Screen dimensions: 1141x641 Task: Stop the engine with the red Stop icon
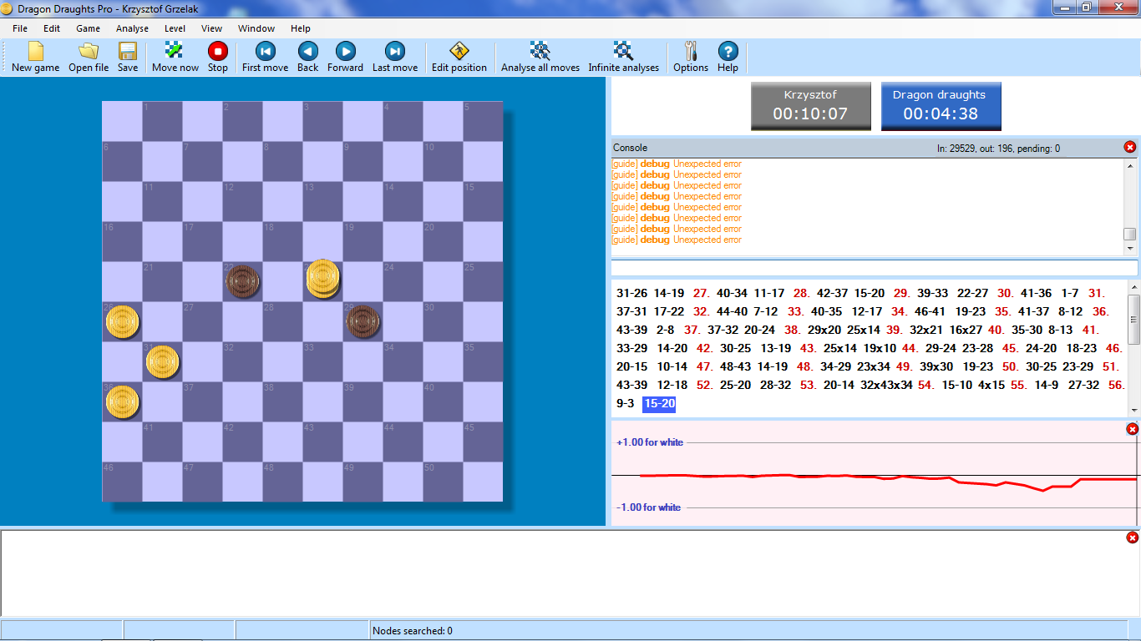point(218,57)
